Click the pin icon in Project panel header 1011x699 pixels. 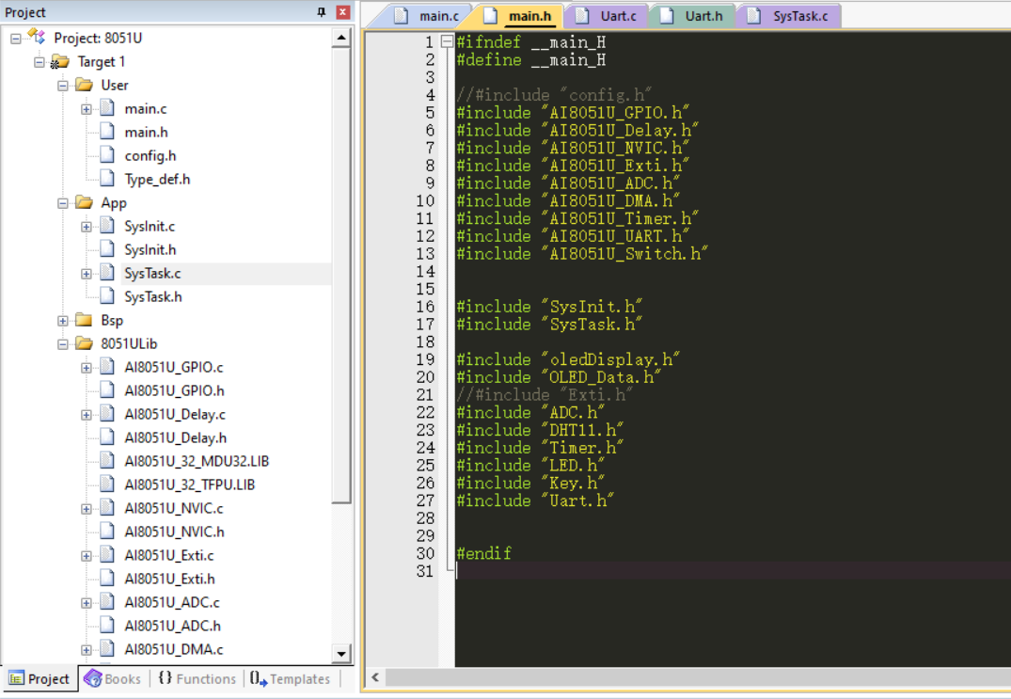click(x=322, y=12)
